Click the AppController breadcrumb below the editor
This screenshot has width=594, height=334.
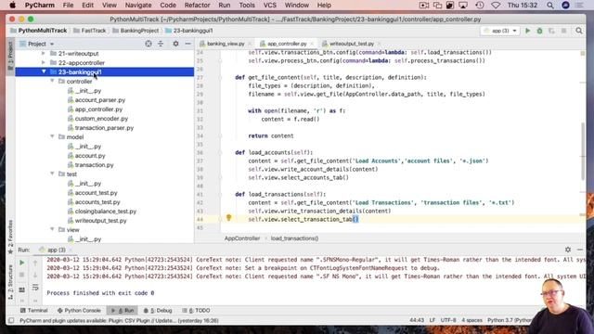coord(242,238)
